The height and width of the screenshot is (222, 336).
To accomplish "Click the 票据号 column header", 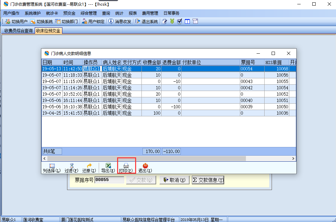I will click(x=252, y=62).
